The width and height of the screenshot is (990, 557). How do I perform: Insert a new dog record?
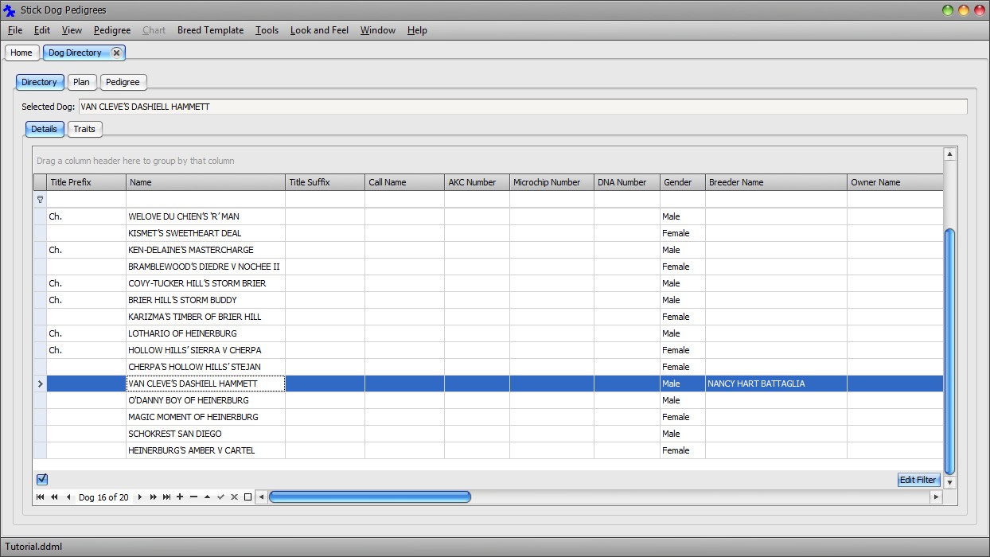[180, 497]
